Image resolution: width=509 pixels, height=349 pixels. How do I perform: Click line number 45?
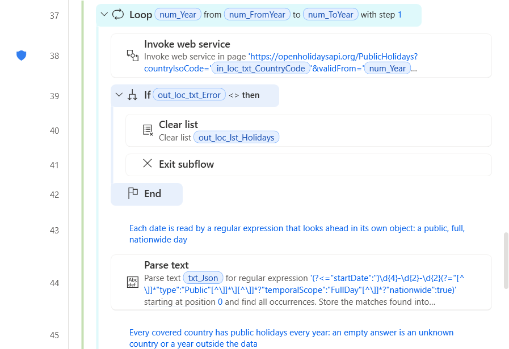[54, 335]
